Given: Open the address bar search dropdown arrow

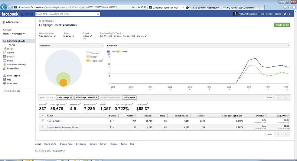Looking at the screenshot, I should tap(136, 7).
